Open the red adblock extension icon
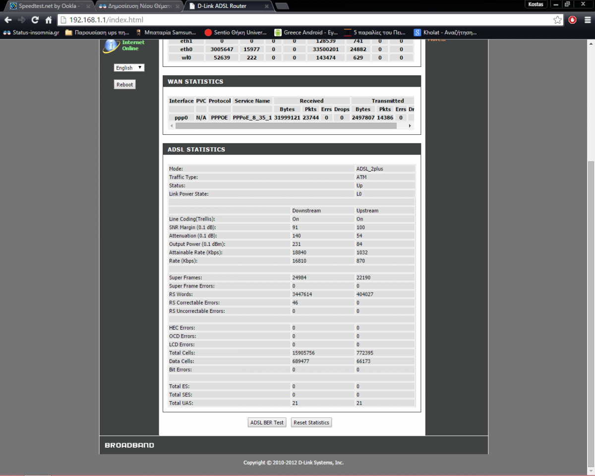The height and width of the screenshot is (476, 595). pyautogui.click(x=573, y=20)
